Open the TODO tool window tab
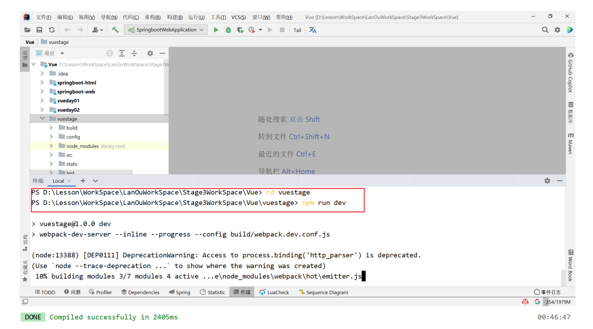This screenshot has height=329, width=593. 45,292
